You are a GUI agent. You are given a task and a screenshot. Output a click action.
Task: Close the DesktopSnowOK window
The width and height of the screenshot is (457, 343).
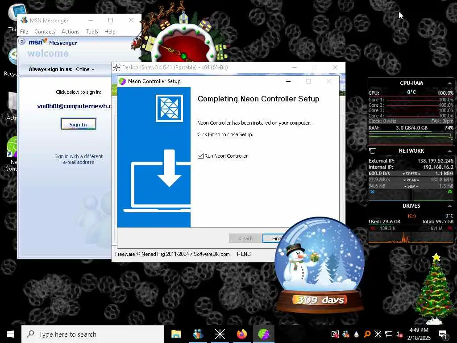335,67
